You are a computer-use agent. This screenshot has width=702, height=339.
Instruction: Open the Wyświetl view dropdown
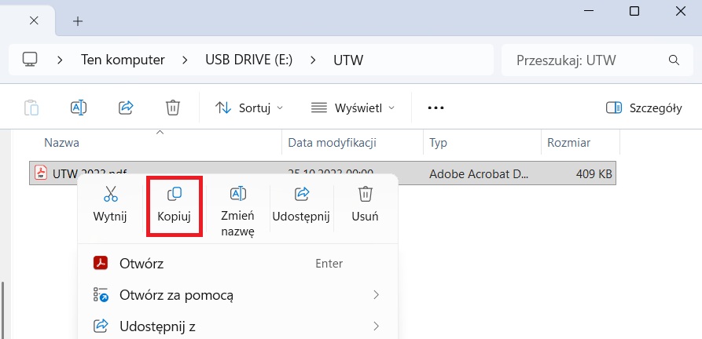(x=353, y=108)
